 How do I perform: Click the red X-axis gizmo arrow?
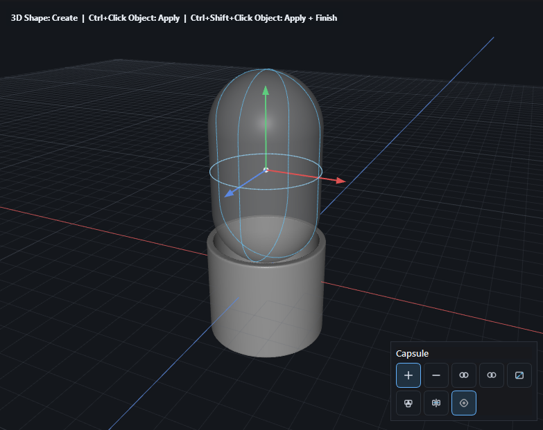click(341, 181)
